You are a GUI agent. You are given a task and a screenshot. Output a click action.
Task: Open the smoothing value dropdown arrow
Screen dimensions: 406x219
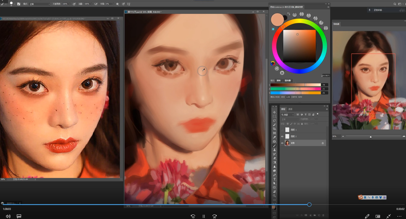[113, 4]
